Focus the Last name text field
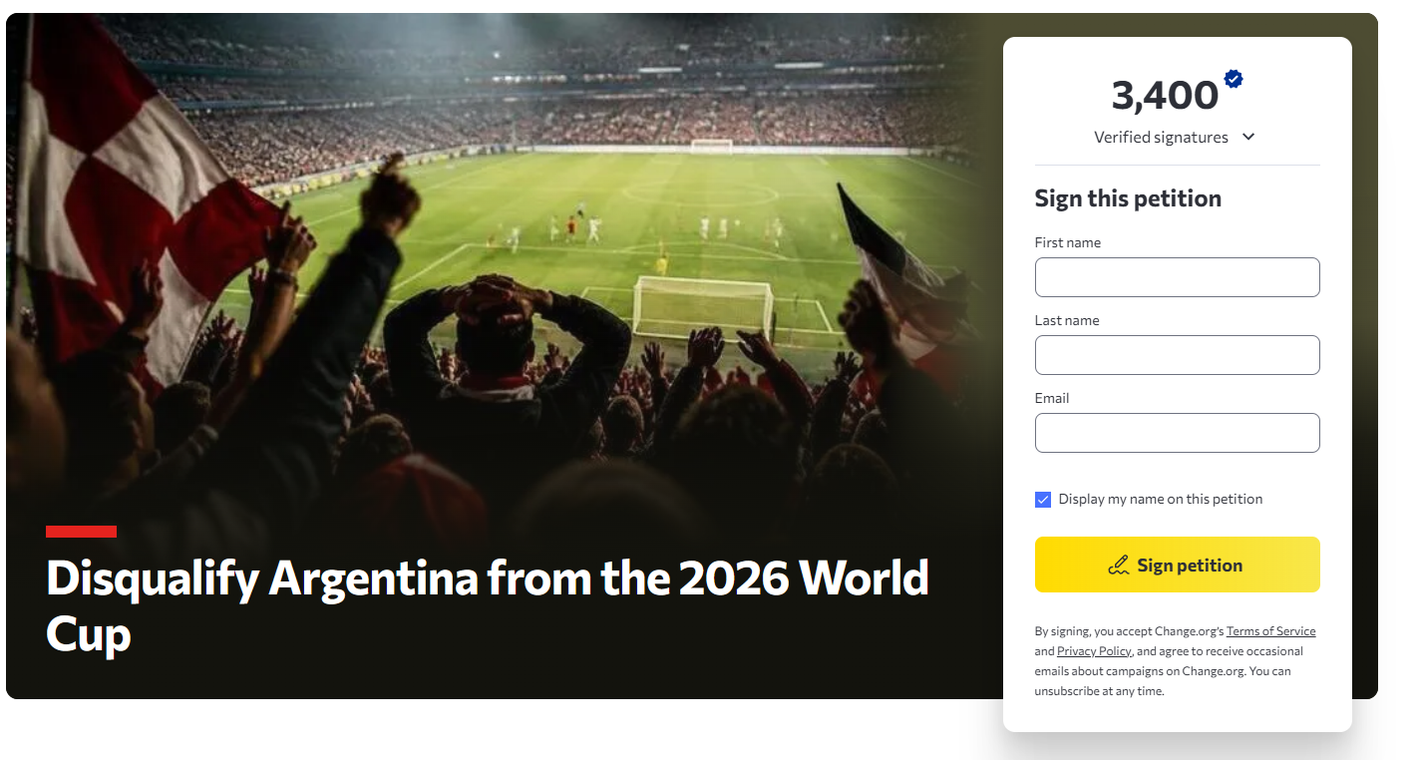The height and width of the screenshot is (760, 1415). pos(1178,355)
